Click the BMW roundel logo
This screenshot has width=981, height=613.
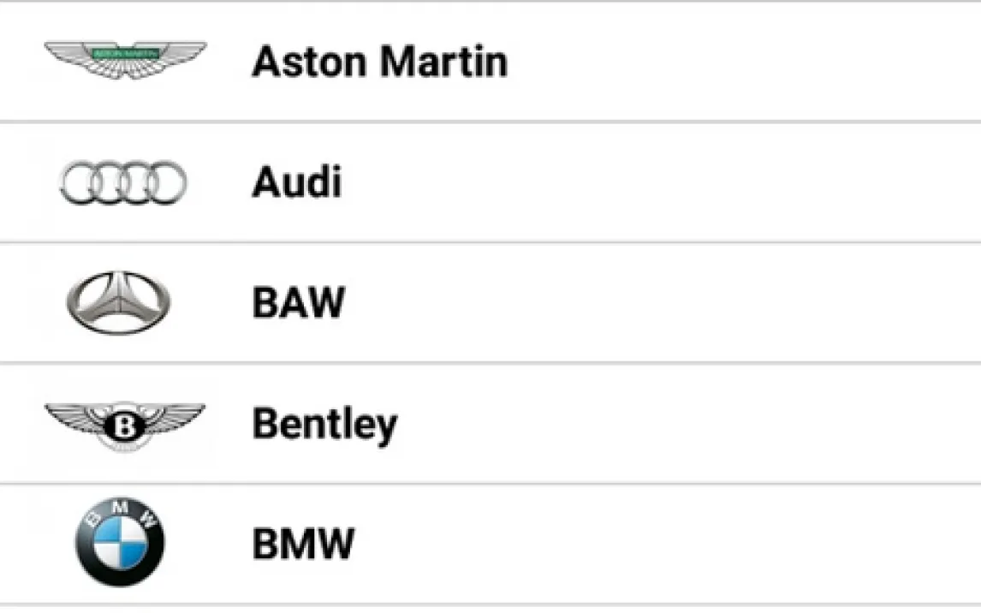pos(120,543)
